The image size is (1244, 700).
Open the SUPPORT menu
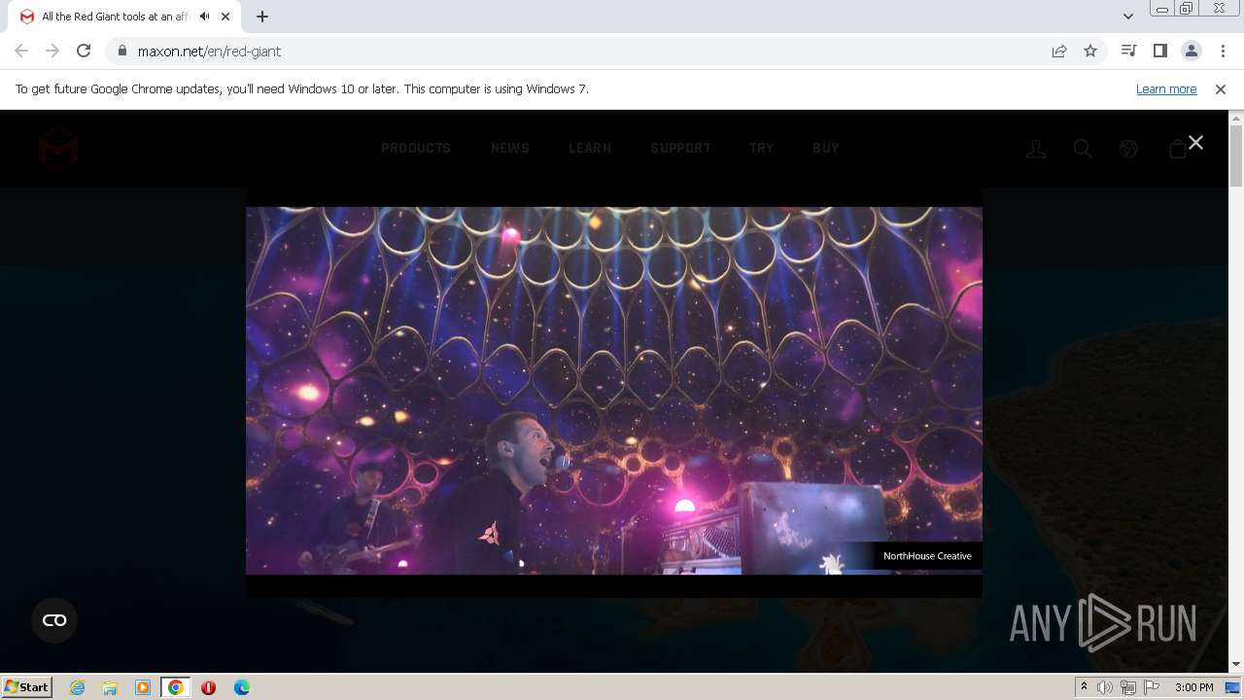tap(680, 148)
